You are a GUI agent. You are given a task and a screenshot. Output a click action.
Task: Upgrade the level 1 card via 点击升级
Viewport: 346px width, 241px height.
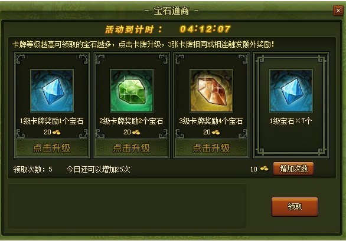(52, 148)
